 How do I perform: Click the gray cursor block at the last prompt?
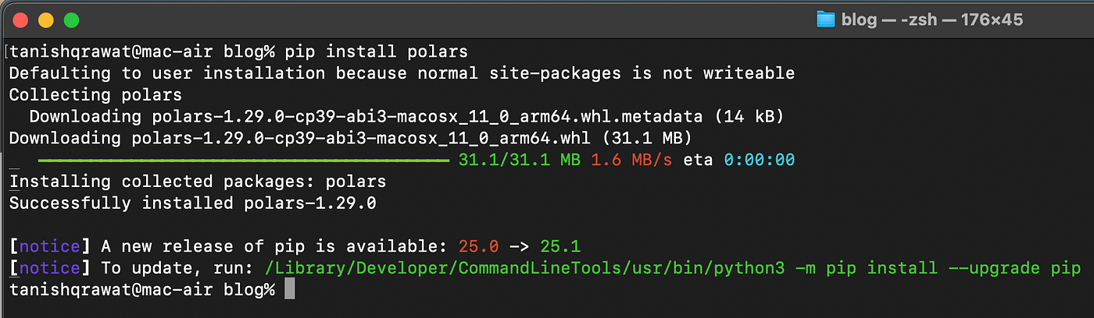point(290,290)
